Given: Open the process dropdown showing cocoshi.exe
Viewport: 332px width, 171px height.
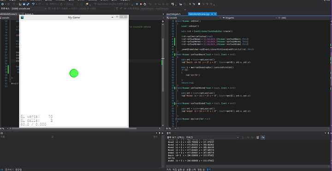Looking at the screenshot, I should pyautogui.click(x=29, y=9).
